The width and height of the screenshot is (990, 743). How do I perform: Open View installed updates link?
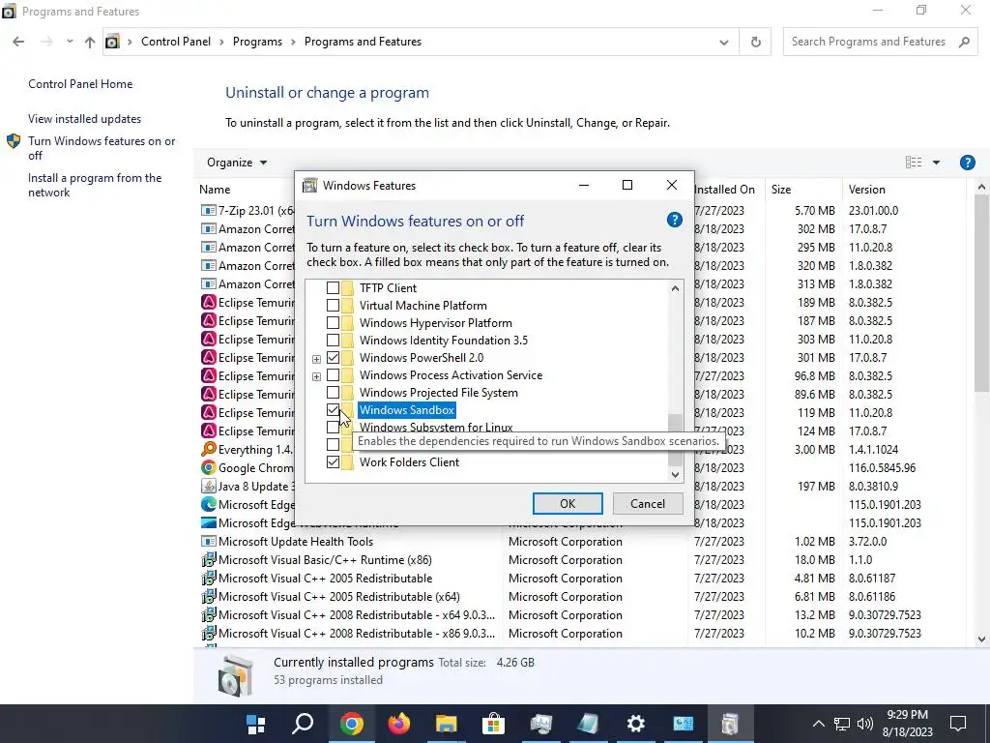(x=85, y=119)
